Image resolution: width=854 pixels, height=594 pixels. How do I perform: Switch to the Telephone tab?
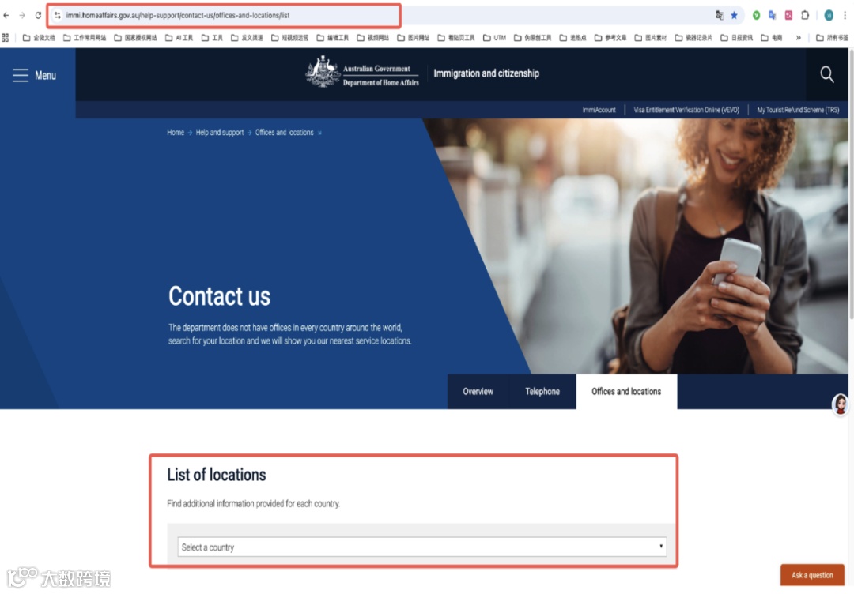pos(542,391)
